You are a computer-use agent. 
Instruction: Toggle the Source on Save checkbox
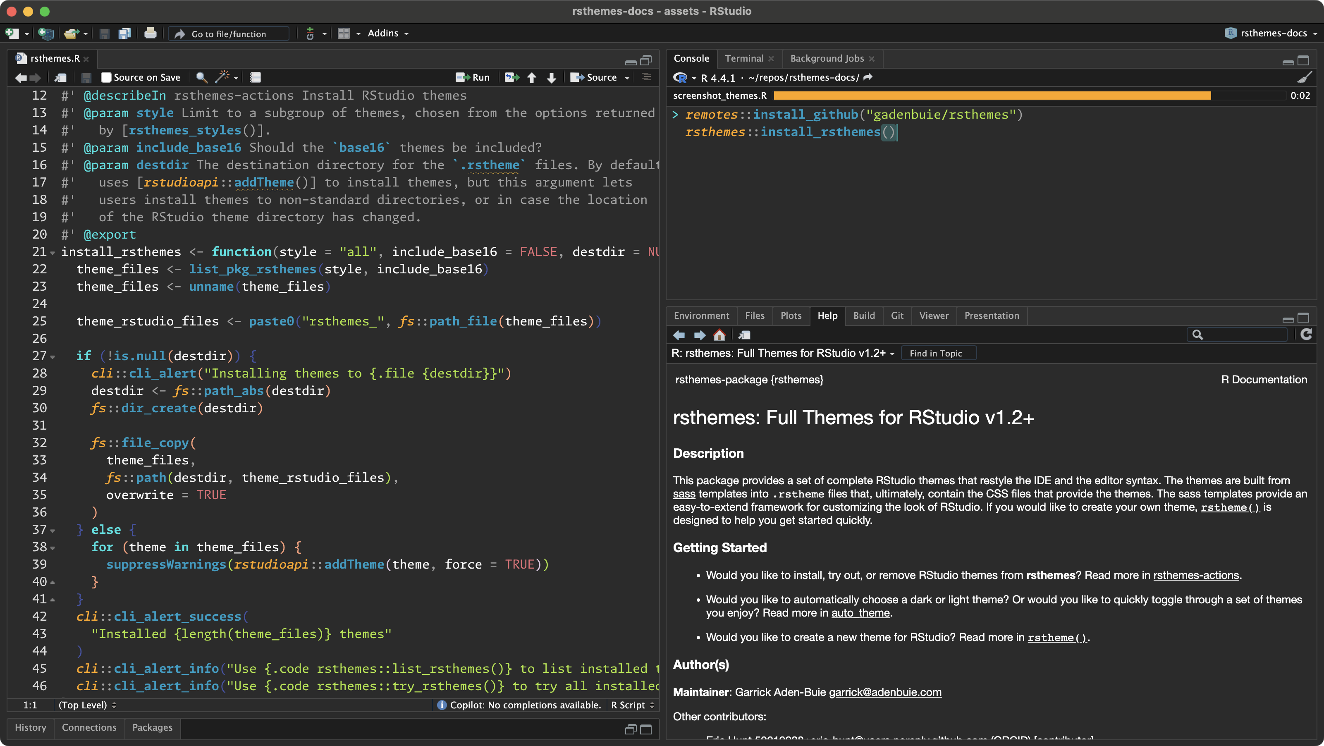pyautogui.click(x=106, y=77)
